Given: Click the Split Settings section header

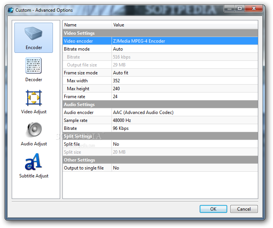Looking at the screenshot, I should pyautogui.click(x=160, y=136).
